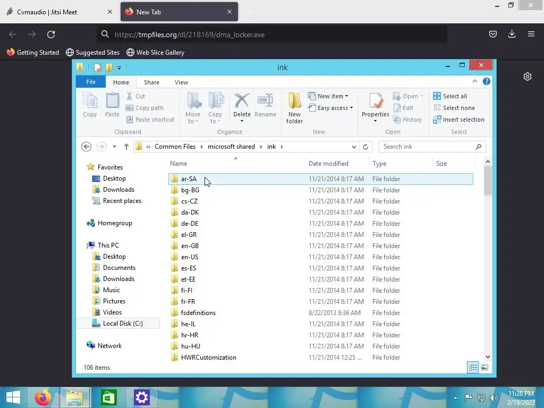
Task: Click the taskbar volume speaker icon
Action: pos(494,397)
